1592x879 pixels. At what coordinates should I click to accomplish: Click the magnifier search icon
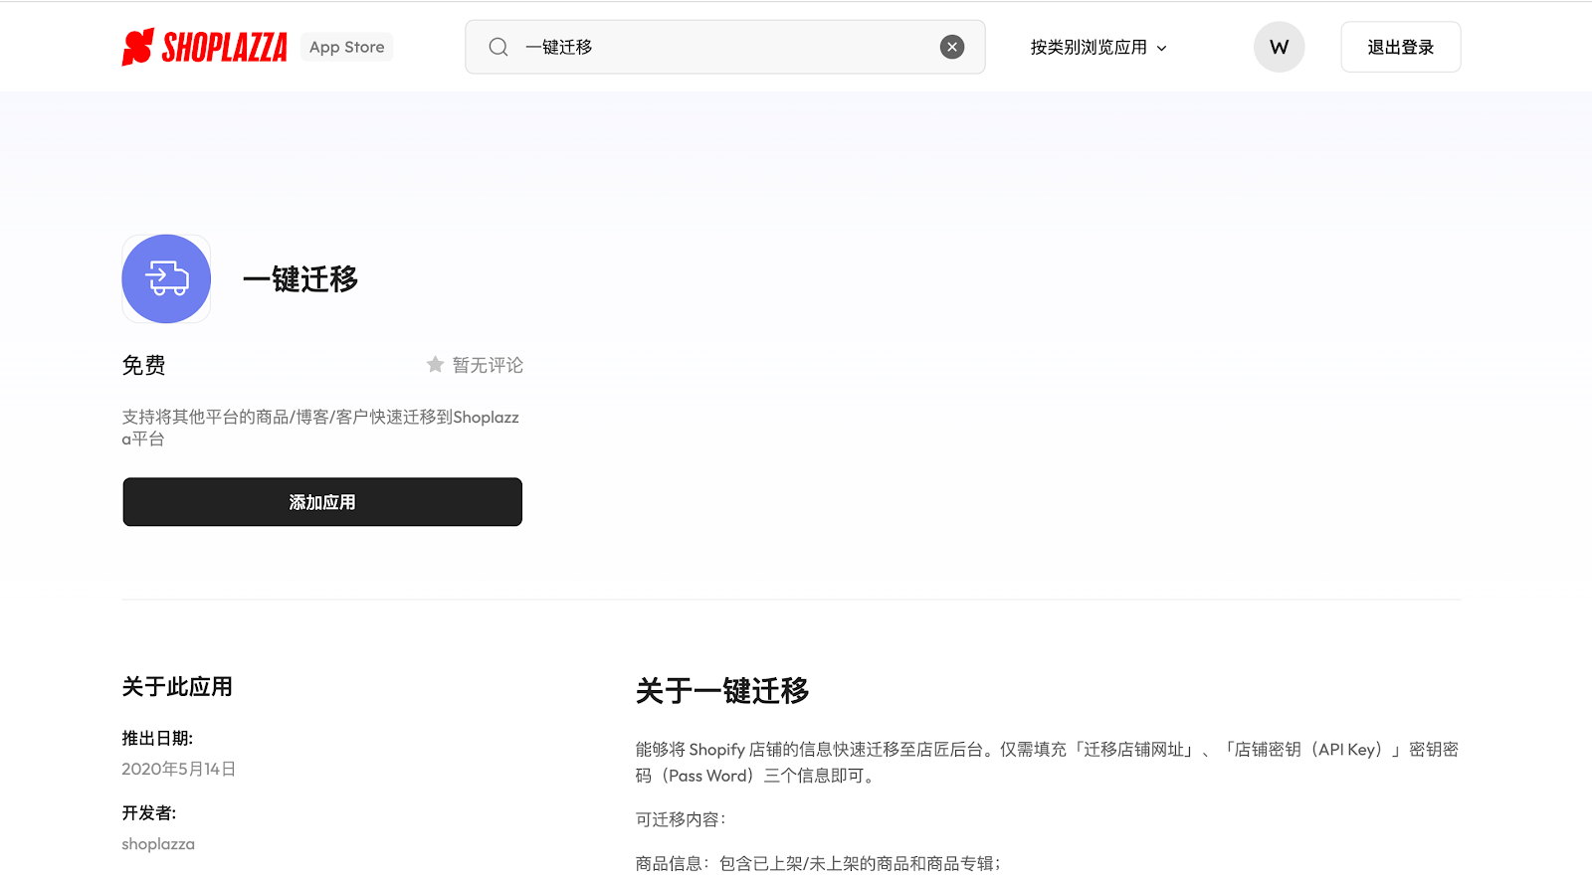498,47
